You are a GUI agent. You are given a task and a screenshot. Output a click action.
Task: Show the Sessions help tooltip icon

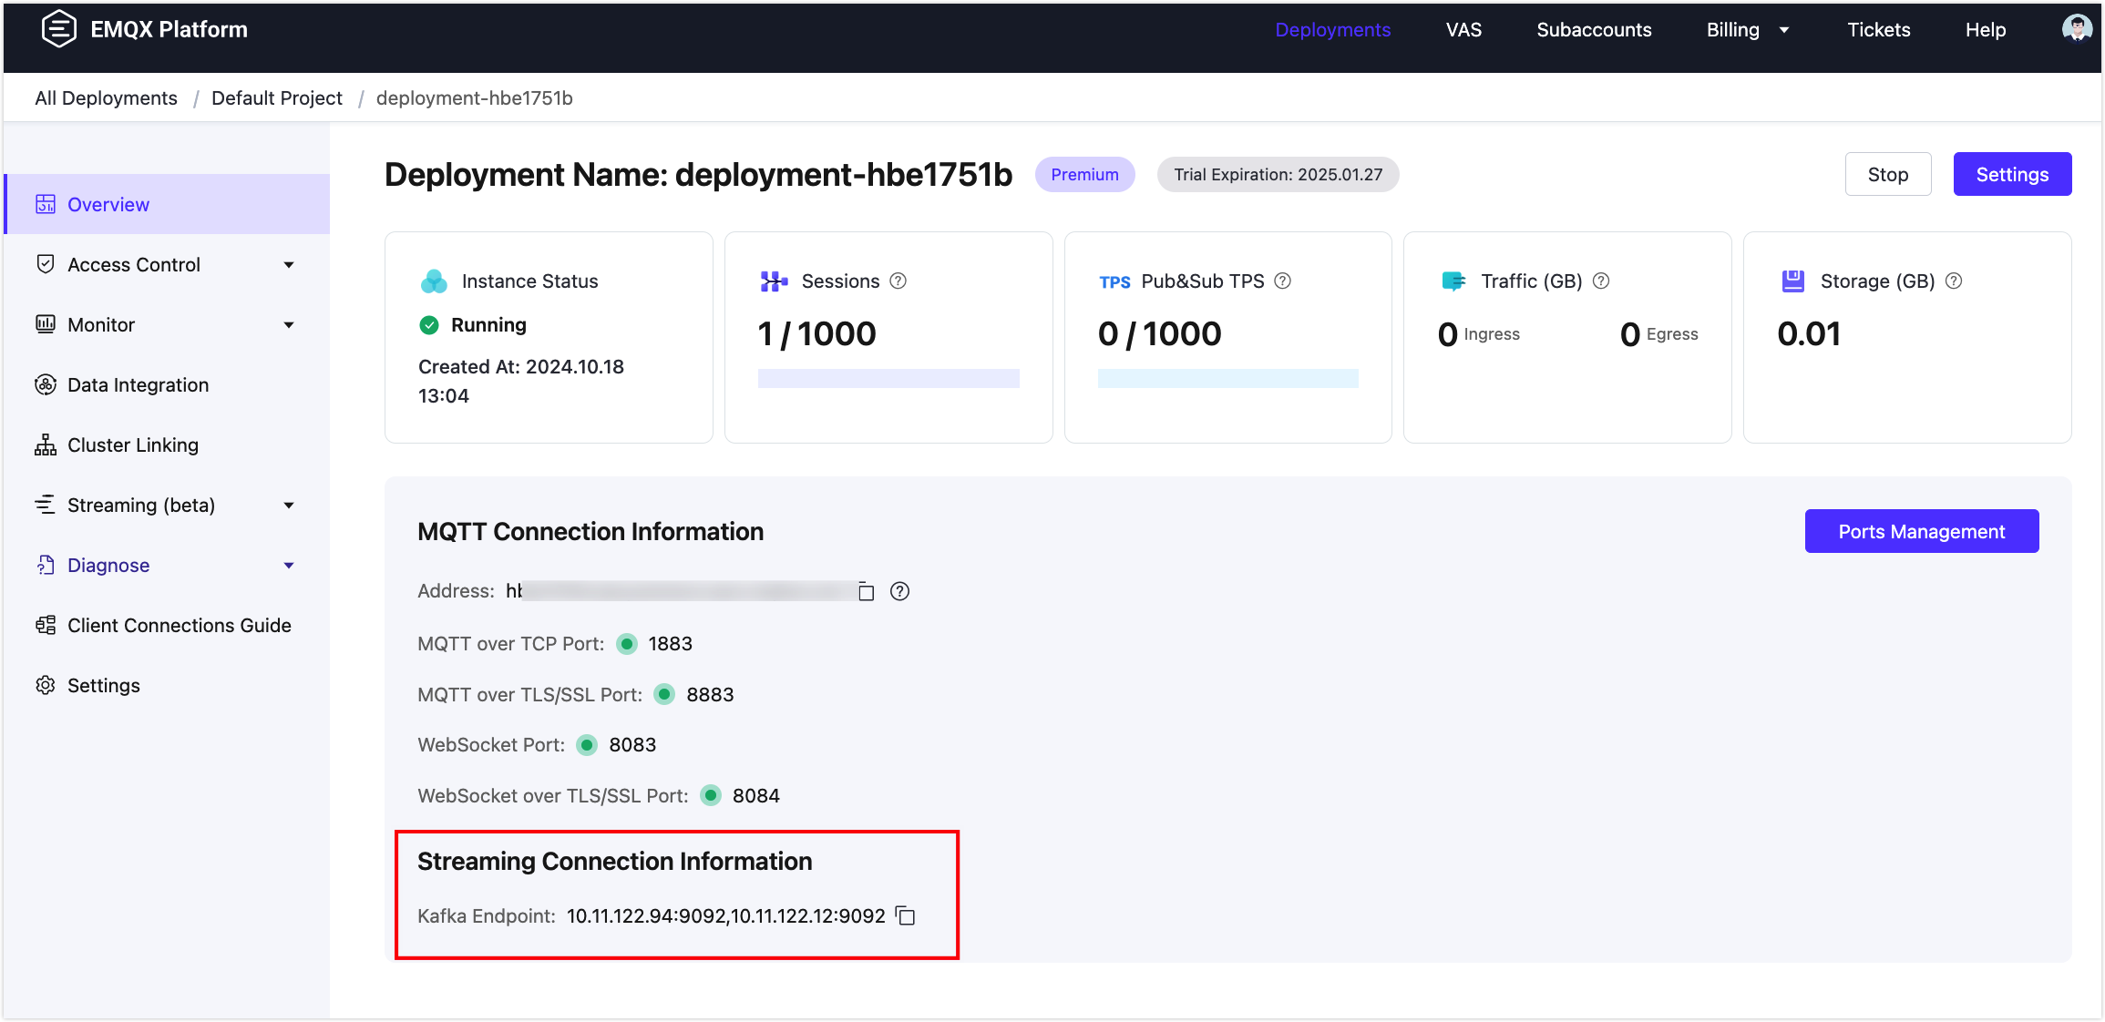coord(898,281)
